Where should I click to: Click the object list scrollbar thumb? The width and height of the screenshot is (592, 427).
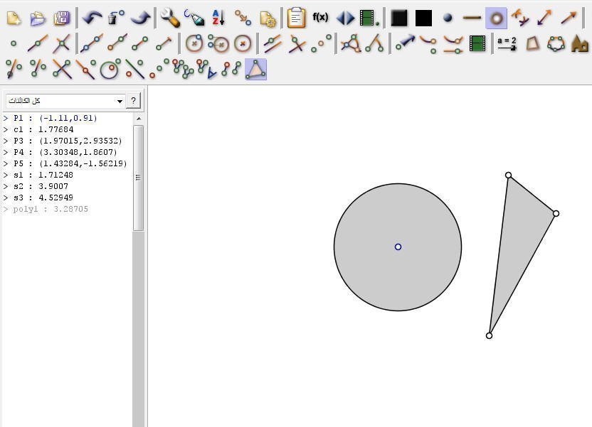(x=139, y=178)
